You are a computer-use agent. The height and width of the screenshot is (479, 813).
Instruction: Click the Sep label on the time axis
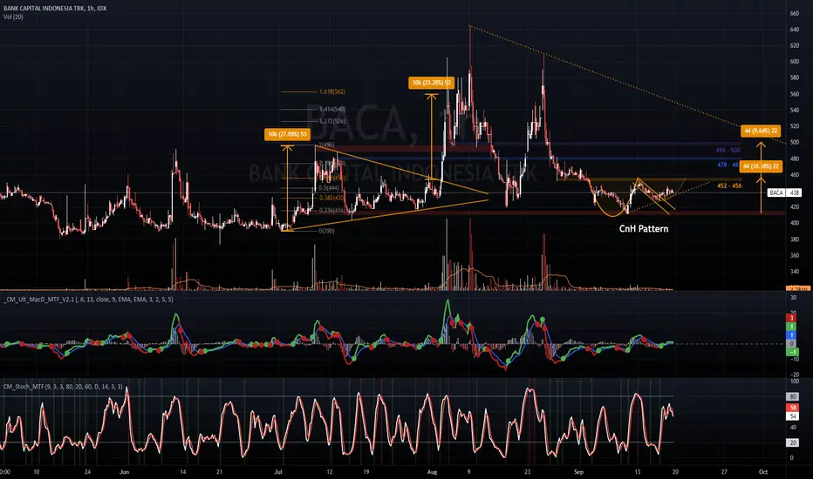tap(578, 472)
